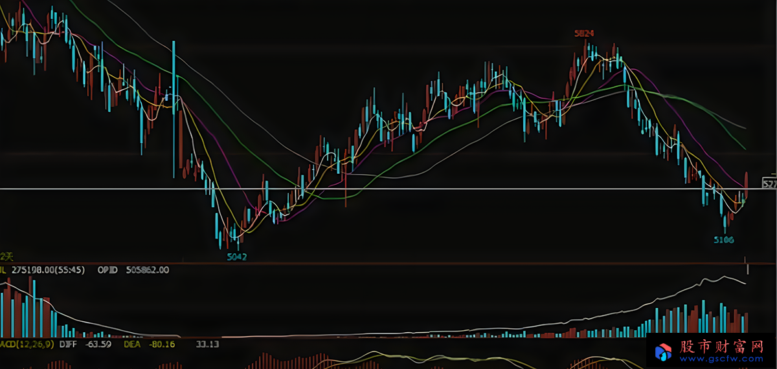Viewport: 777px width, 369px height.
Task: Click the volume value 275198.00(55:45)
Action: pyautogui.click(x=47, y=269)
